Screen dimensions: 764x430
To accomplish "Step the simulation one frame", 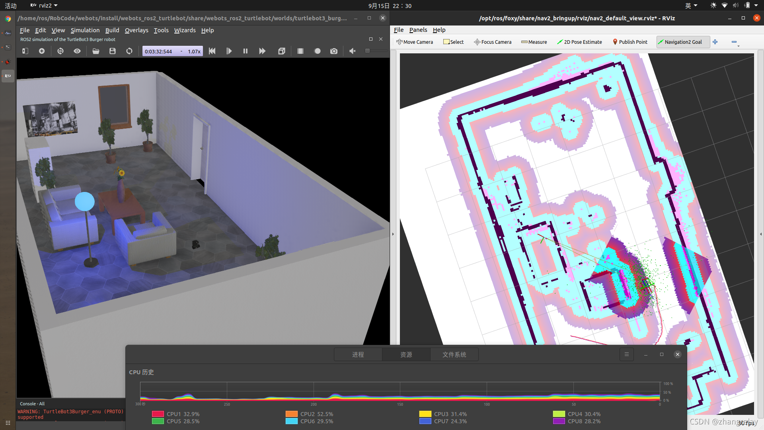I will point(229,51).
